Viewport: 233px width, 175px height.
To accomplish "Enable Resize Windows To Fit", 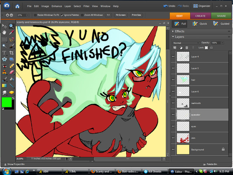I will pos(35,15).
